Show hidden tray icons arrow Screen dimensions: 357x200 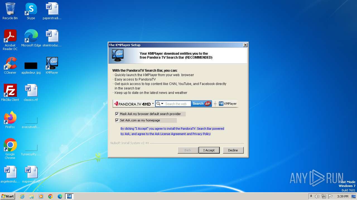311,196
